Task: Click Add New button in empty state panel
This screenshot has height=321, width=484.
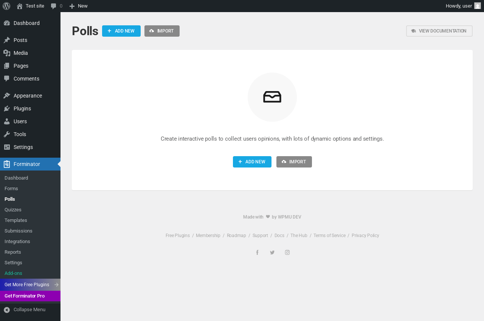Action: pos(252,162)
